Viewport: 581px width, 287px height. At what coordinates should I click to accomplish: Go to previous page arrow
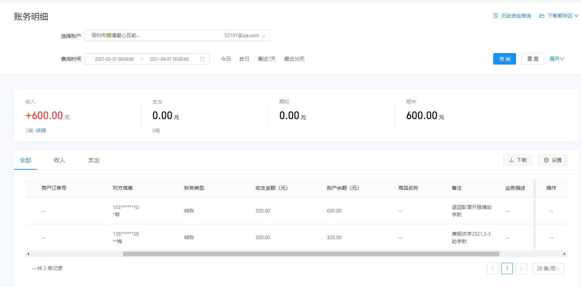493,268
